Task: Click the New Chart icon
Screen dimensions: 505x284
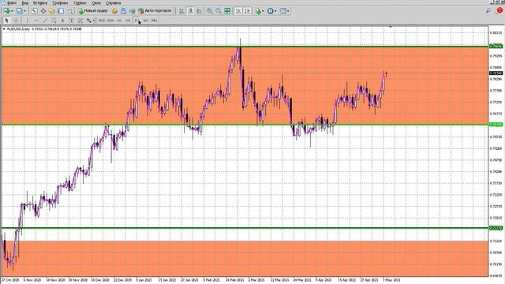Action: coord(6,11)
